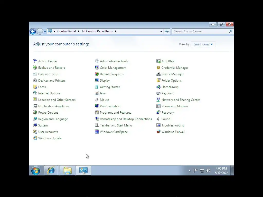
Task: Open Troubleshooting link
Action: [x=173, y=125]
